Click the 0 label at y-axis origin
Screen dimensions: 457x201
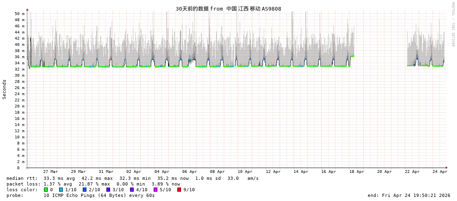[x=18, y=168]
